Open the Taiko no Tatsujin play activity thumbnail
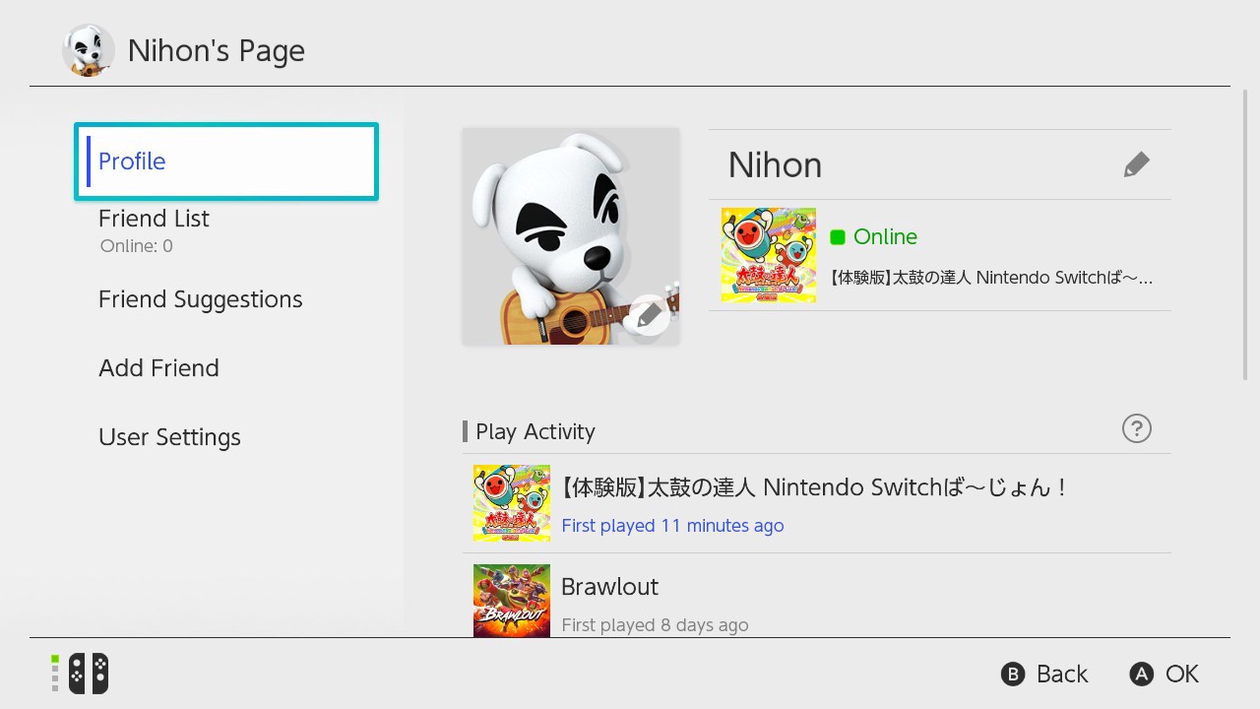The height and width of the screenshot is (709, 1260). pyautogui.click(x=512, y=503)
